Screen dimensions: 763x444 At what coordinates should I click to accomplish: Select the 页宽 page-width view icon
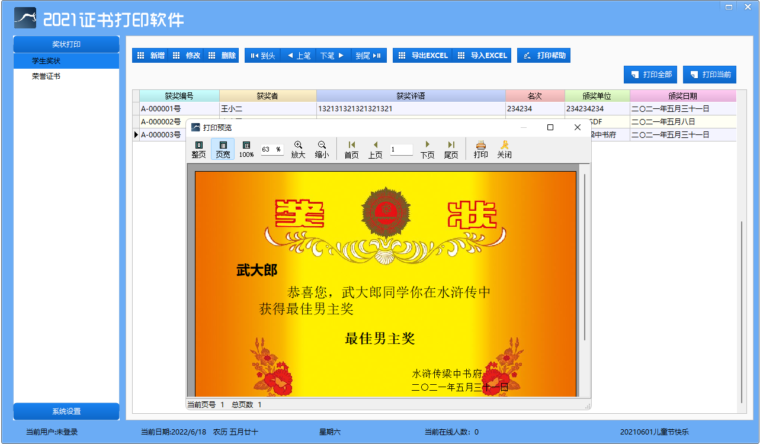pos(223,149)
